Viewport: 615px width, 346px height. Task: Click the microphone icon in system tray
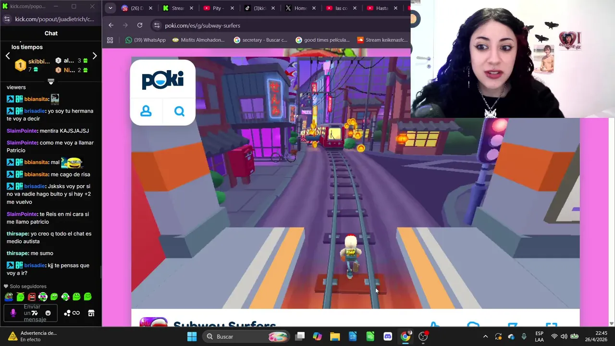524,336
